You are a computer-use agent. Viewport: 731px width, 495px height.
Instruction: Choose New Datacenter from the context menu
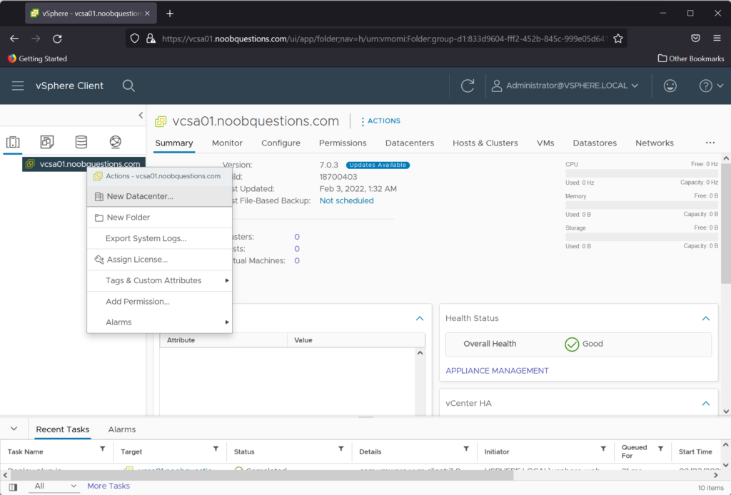point(159,197)
